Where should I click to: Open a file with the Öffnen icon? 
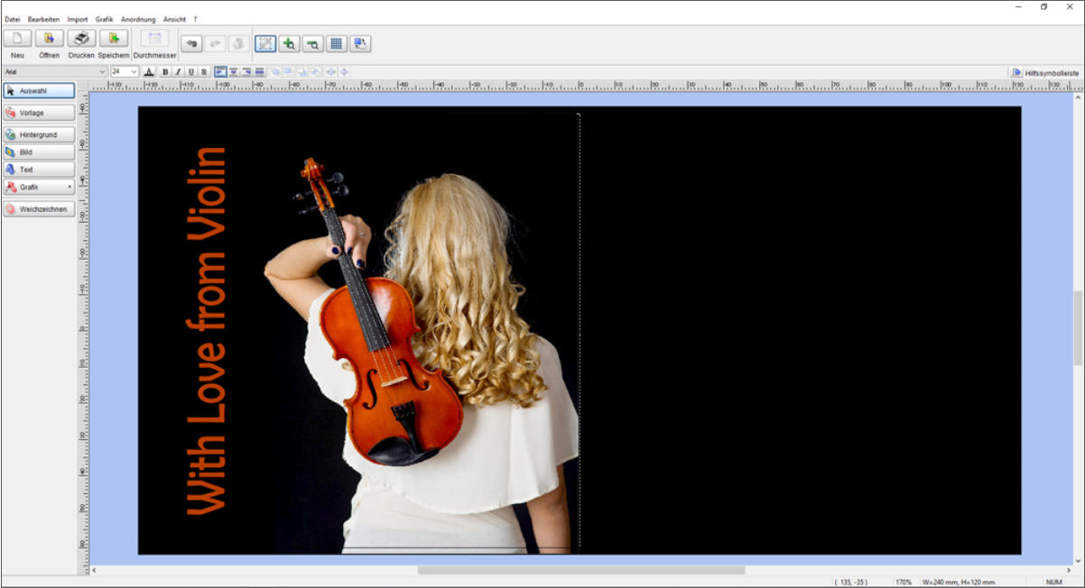pyautogui.click(x=50, y=39)
